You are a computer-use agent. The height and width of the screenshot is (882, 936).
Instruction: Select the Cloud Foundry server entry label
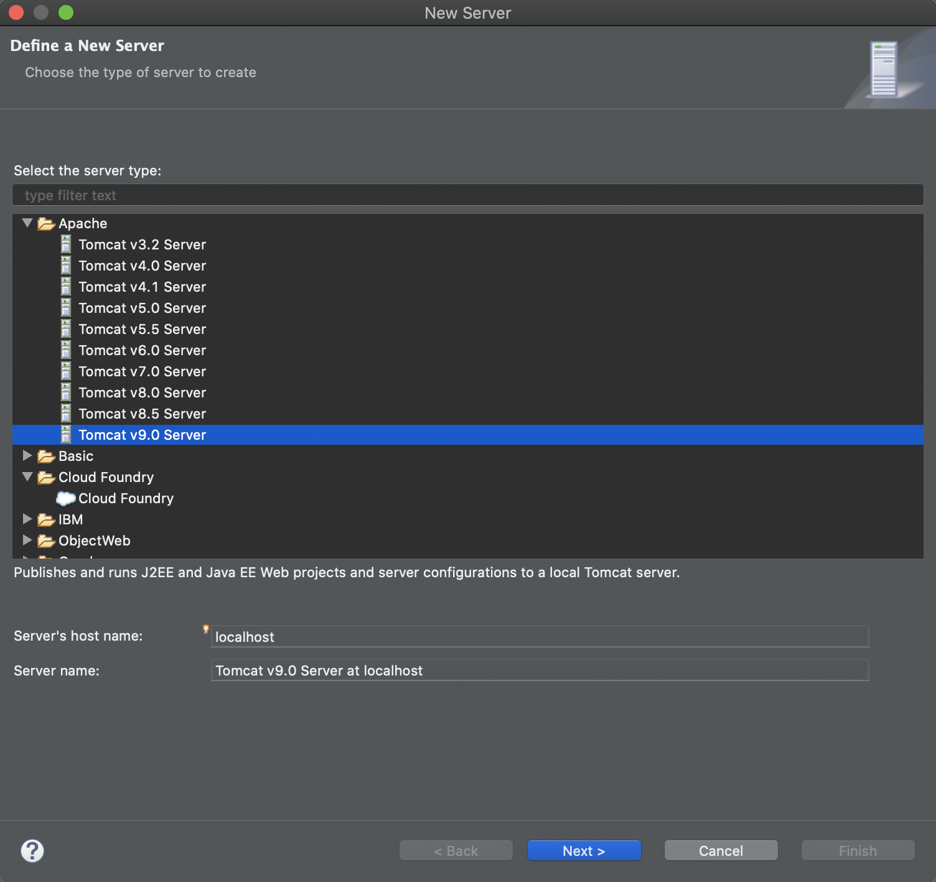click(126, 498)
